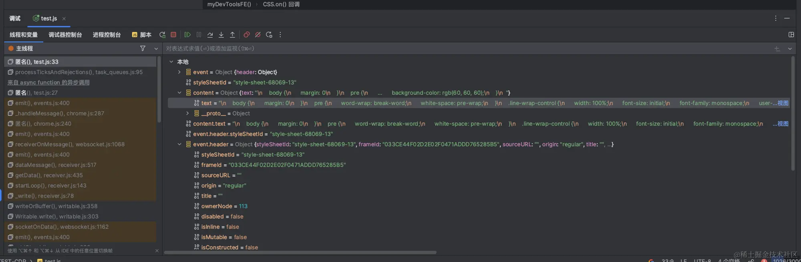Select frame startLoop(), receiver.js:143
The image size is (801, 262).
coord(80,186)
